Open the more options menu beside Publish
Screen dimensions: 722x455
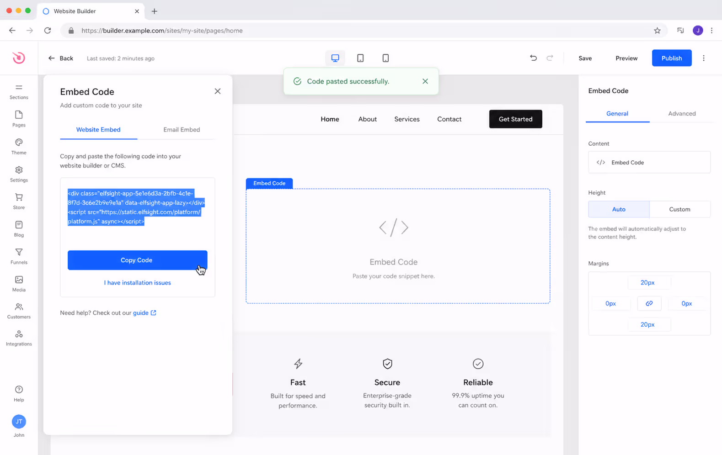[704, 58]
